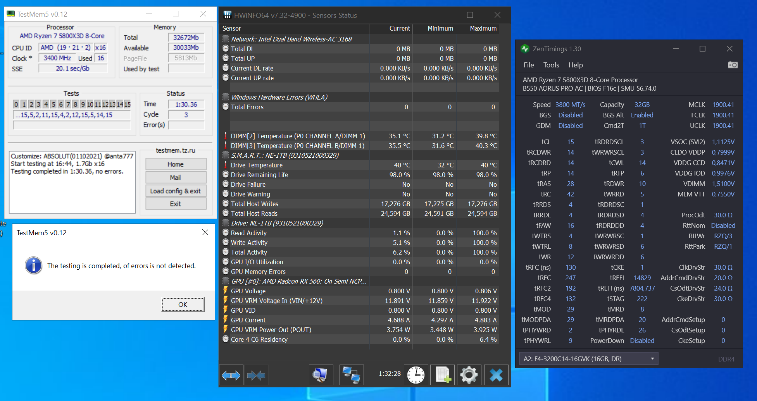The width and height of the screenshot is (757, 401).
Task: Click the HWiNFO64 title bar app icon
Action: point(228,15)
